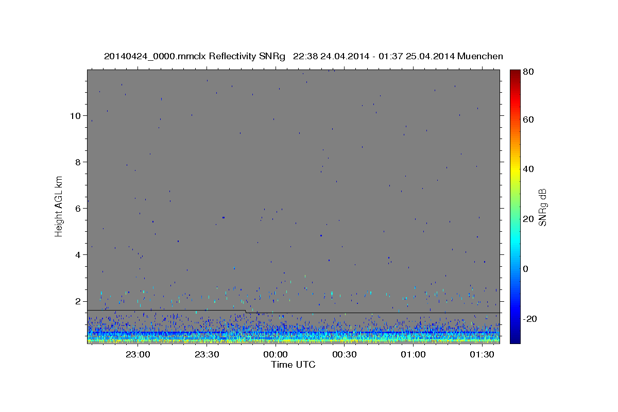Click the 00:30 time tick label

point(345,355)
